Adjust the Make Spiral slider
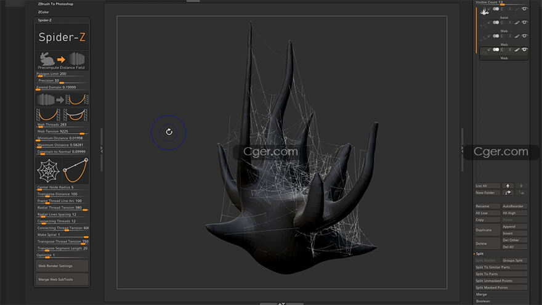This screenshot has height=305, width=542. [62, 235]
